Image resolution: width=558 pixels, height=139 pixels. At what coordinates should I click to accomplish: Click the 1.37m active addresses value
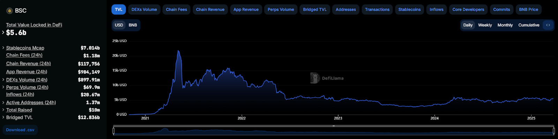[93, 103]
